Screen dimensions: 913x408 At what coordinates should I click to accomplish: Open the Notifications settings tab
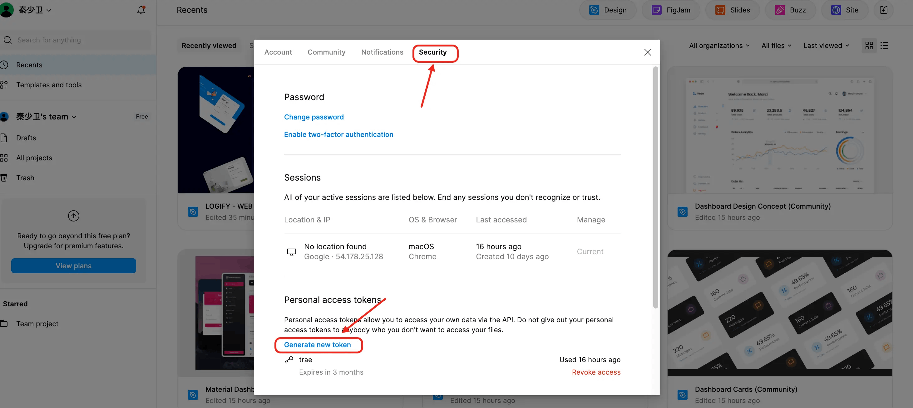pos(382,52)
